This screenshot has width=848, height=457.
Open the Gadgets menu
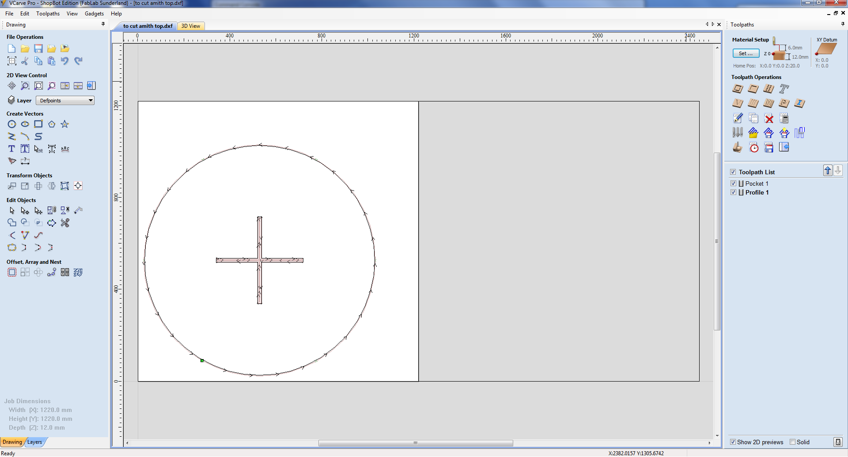[94, 14]
